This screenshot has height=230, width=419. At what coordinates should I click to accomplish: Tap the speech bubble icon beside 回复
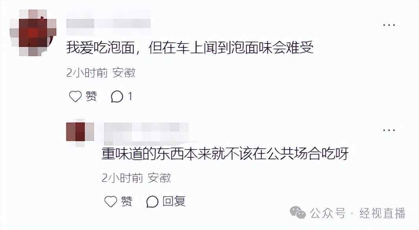point(153,201)
